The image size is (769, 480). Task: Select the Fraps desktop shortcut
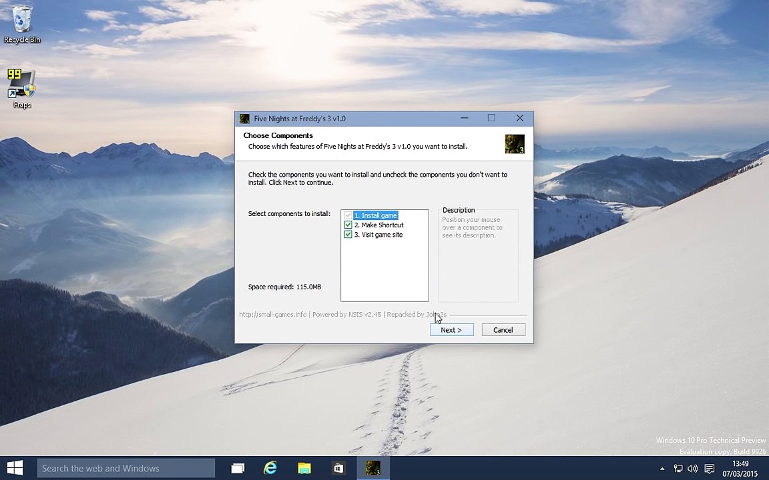click(x=21, y=89)
